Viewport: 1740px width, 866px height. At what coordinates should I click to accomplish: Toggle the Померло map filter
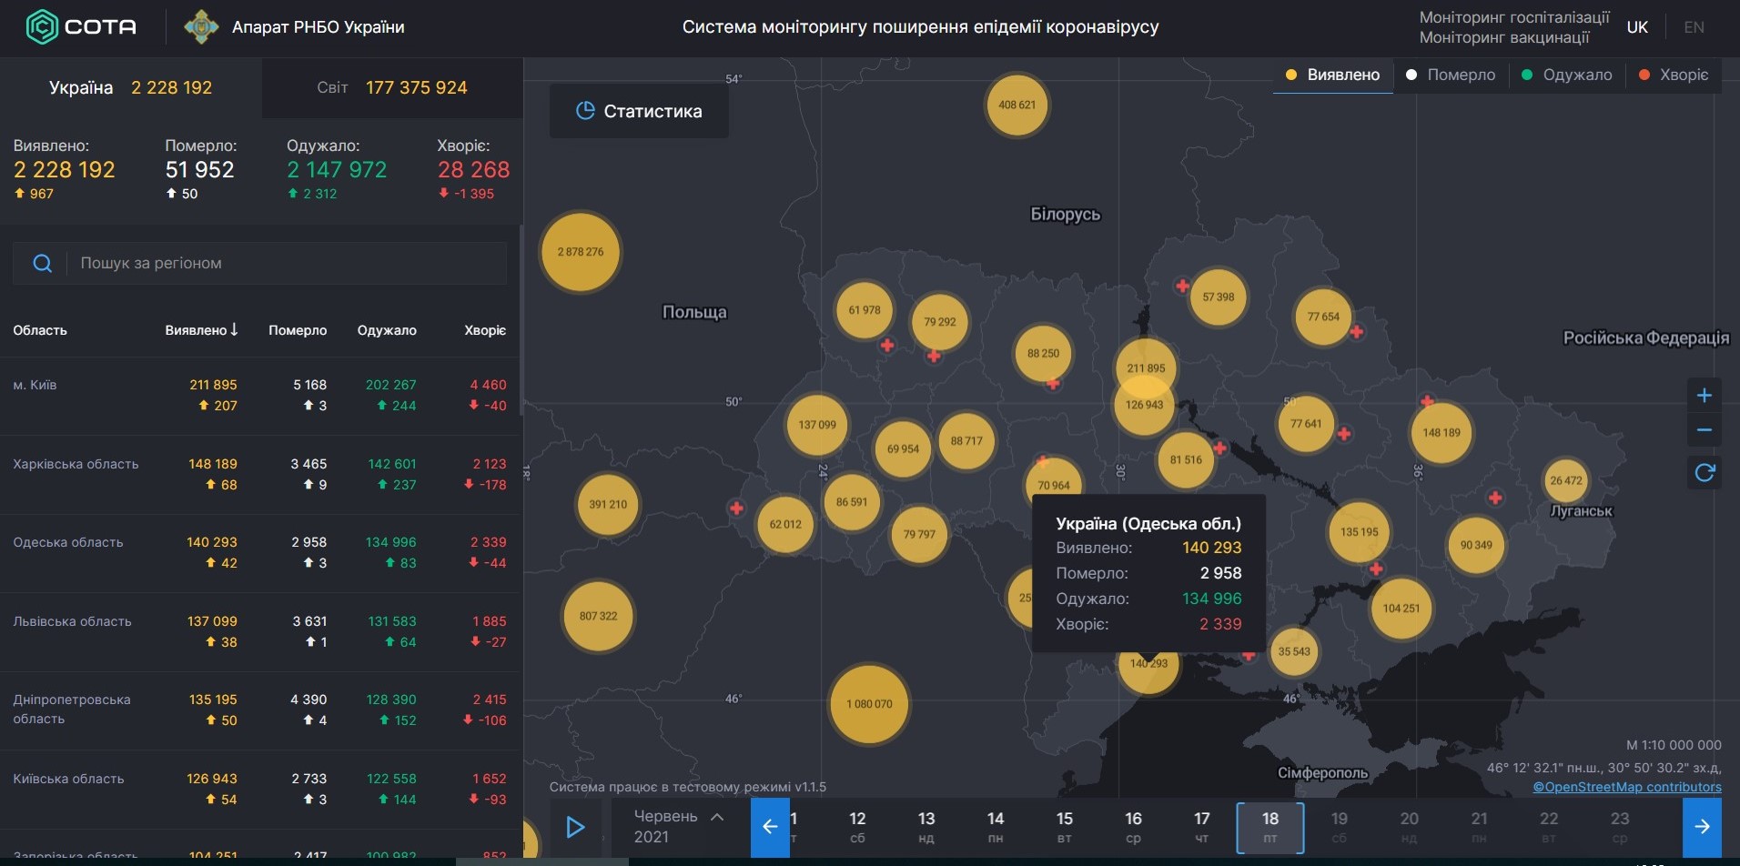[1451, 75]
